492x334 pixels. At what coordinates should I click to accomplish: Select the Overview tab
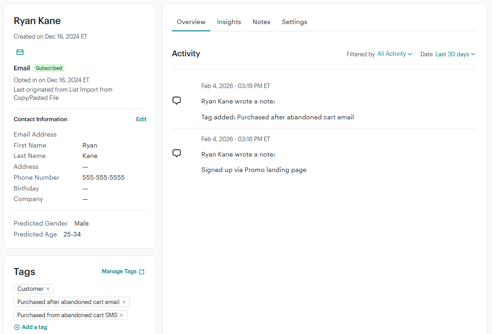click(191, 22)
